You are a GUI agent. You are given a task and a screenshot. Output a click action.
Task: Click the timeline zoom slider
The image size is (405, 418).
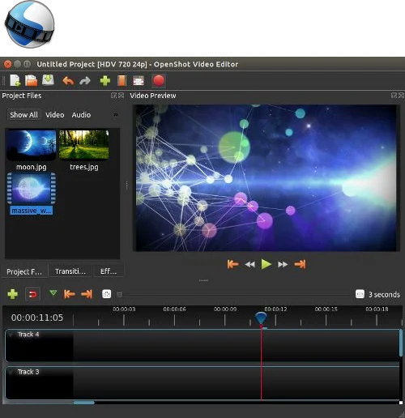(x=239, y=294)
